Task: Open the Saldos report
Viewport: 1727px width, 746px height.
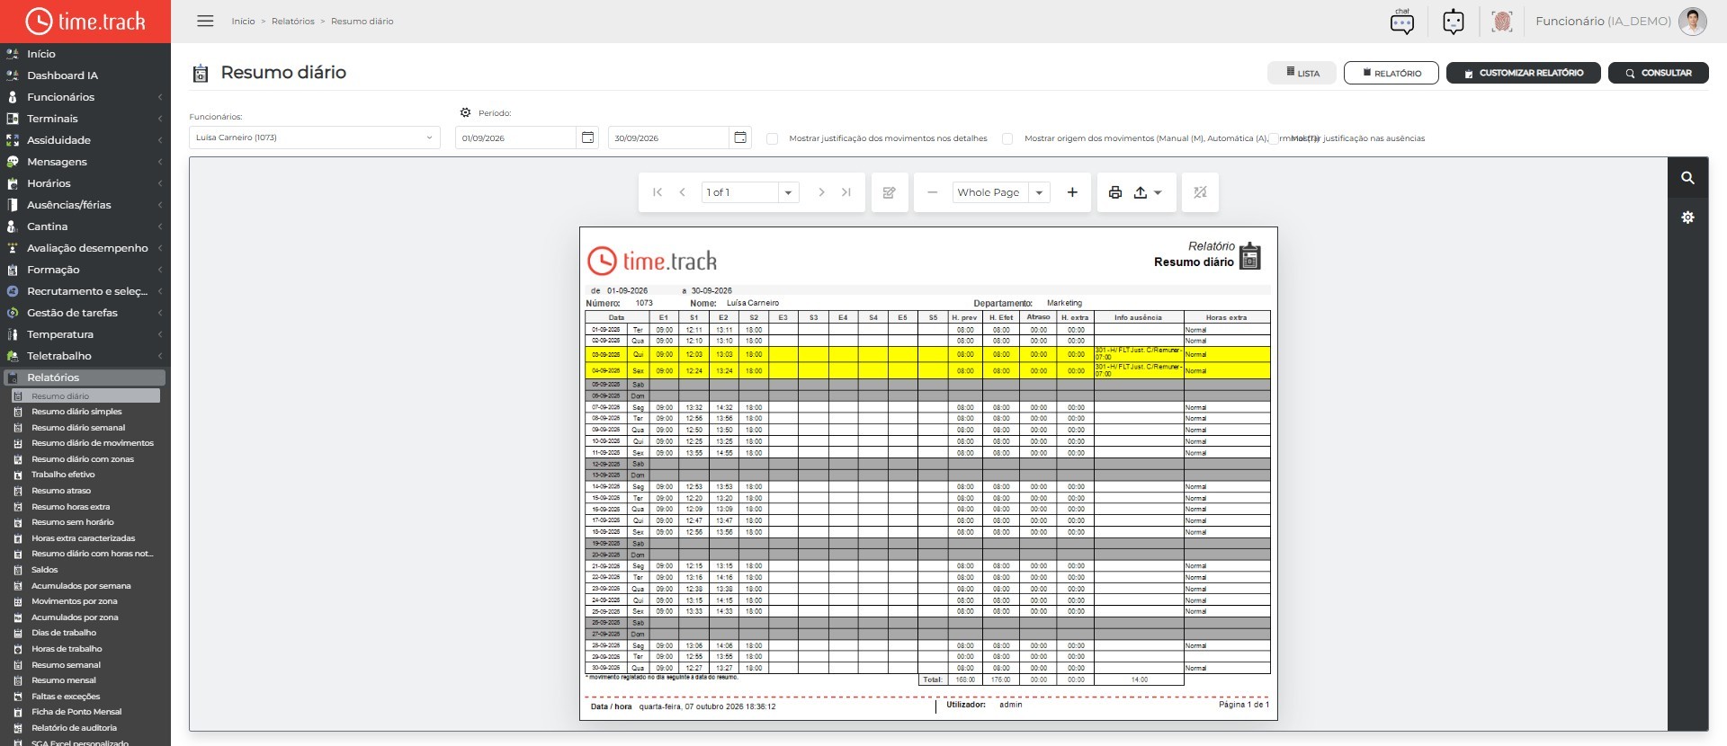Action: pos(45,570)
